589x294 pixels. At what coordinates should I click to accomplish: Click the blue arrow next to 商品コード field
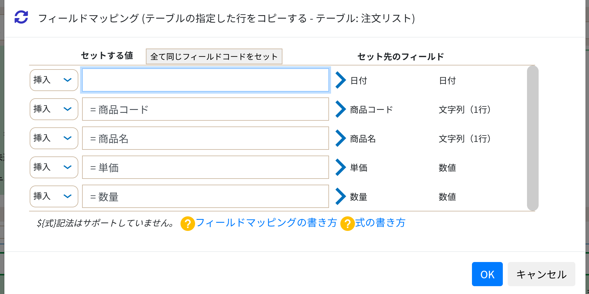[x=340, y=109]
